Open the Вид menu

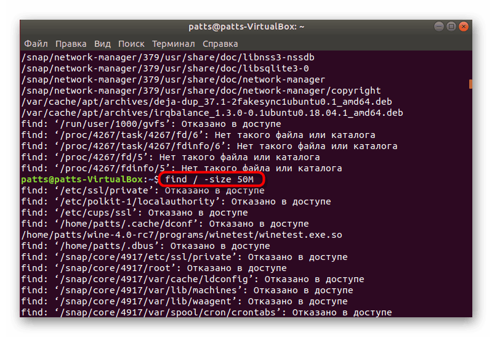click(x=102, y=44)
